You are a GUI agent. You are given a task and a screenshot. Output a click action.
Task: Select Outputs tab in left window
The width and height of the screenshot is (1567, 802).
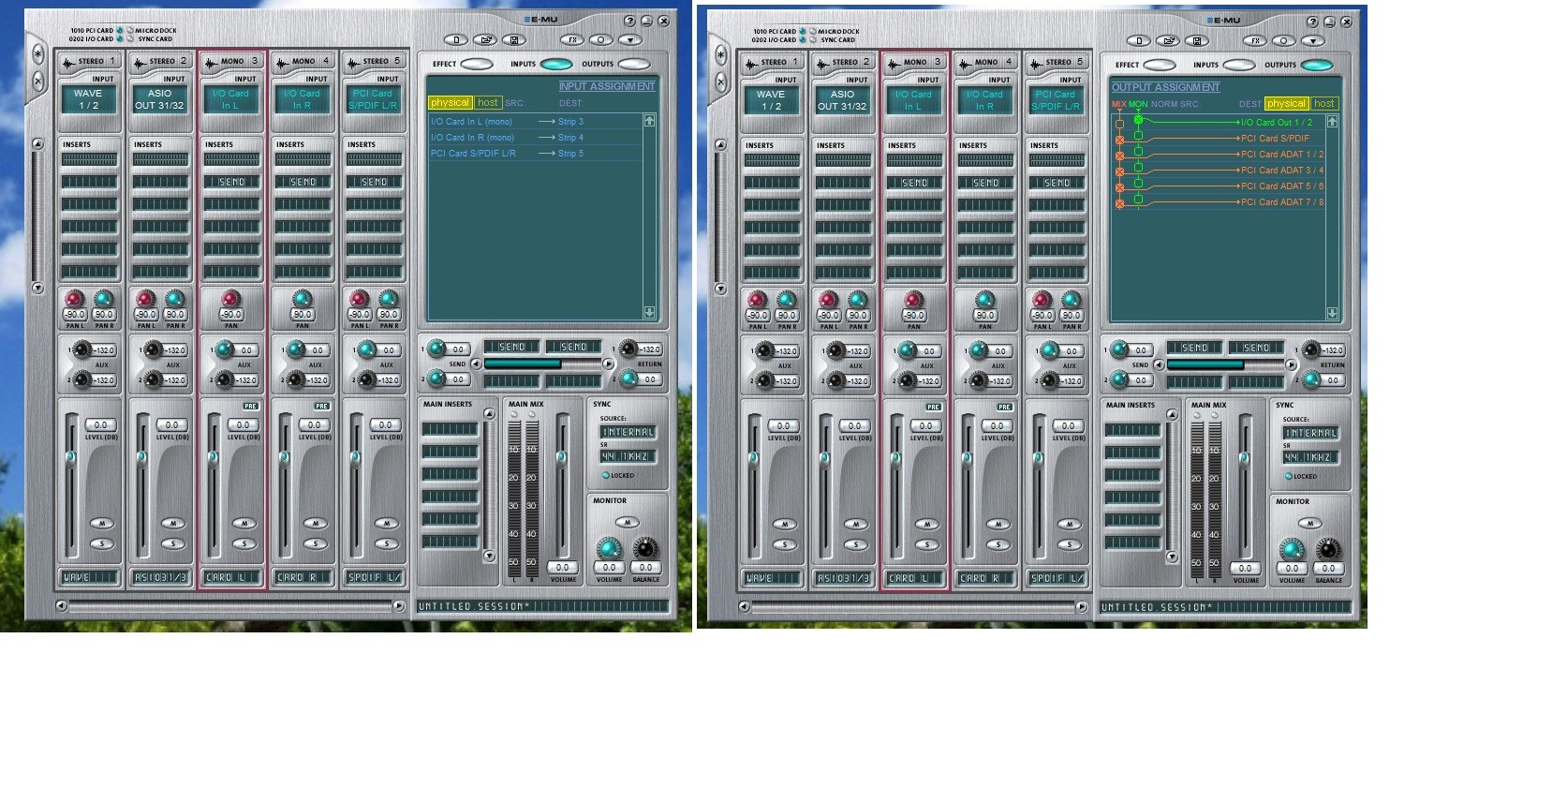coord(634,64)
